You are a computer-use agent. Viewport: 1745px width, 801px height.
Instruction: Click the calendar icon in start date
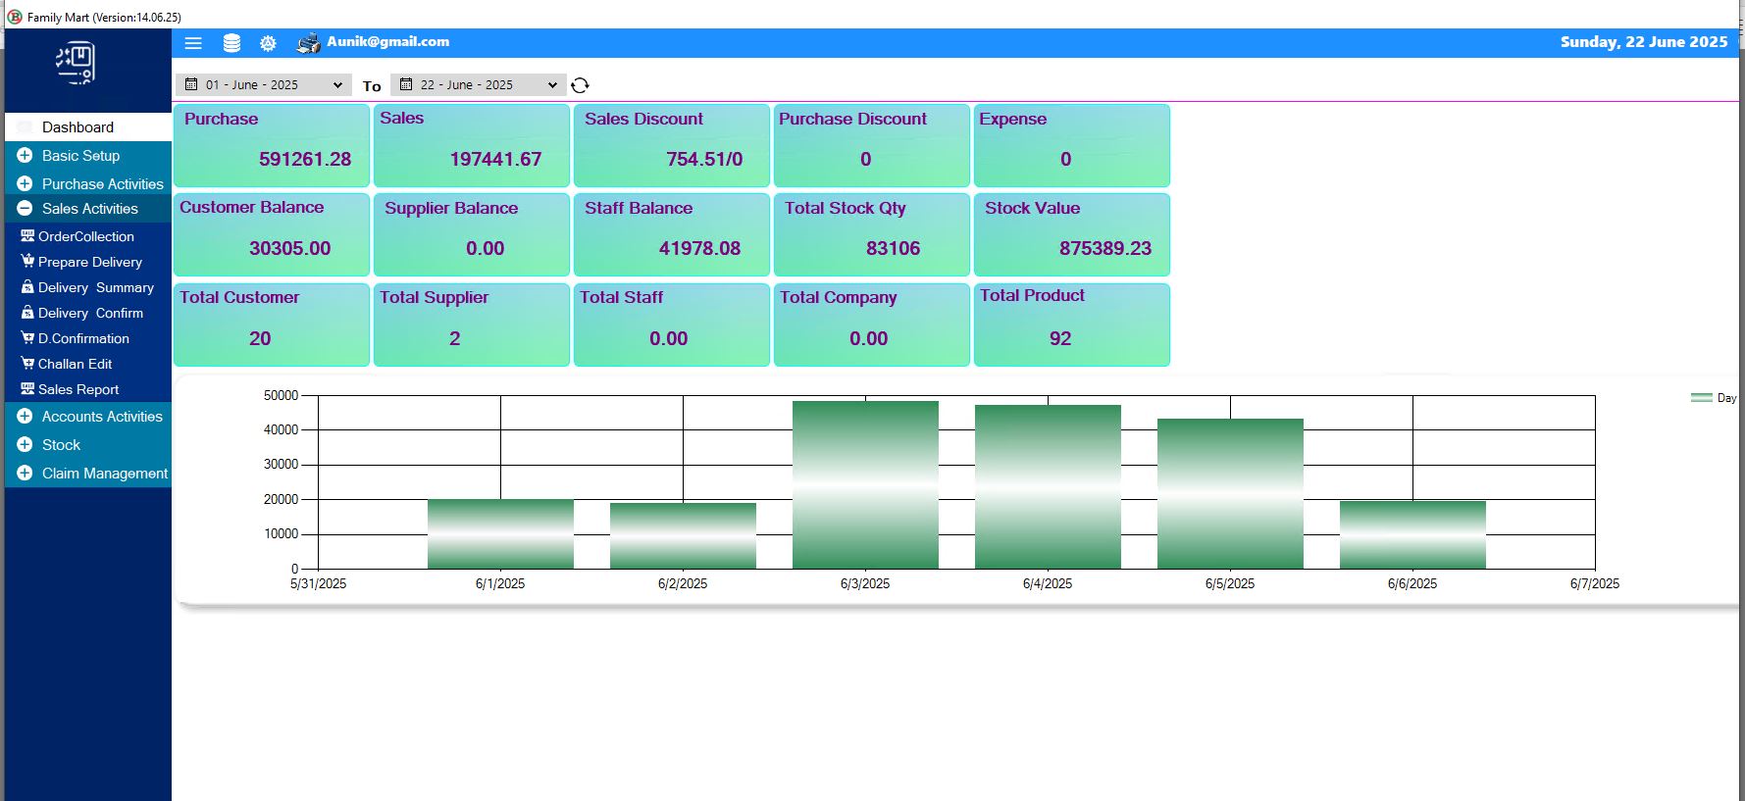pyautogui.click(x=191, y=84)
